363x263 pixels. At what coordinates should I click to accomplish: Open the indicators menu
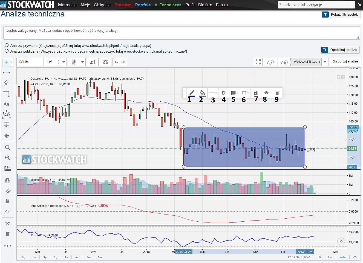click(x=93, y=62)
